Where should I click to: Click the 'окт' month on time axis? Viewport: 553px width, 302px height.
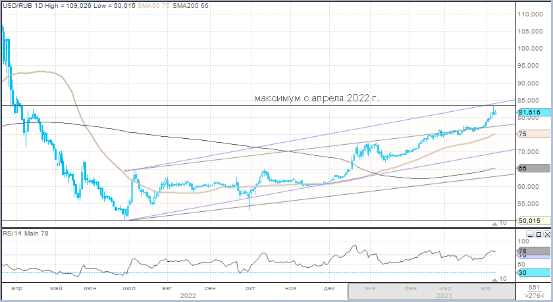point(250,288)
